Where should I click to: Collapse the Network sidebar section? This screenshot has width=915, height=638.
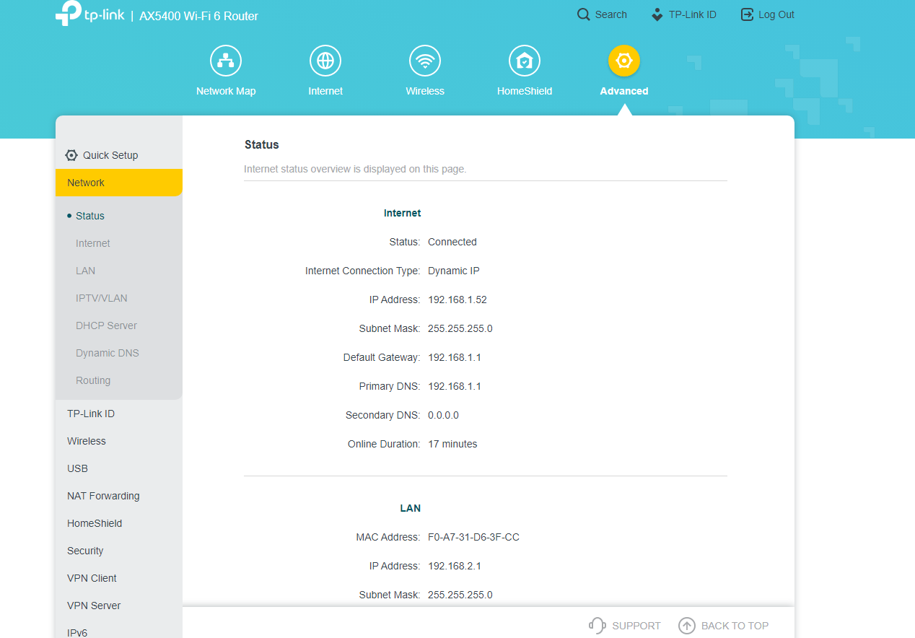coord(119,183)
